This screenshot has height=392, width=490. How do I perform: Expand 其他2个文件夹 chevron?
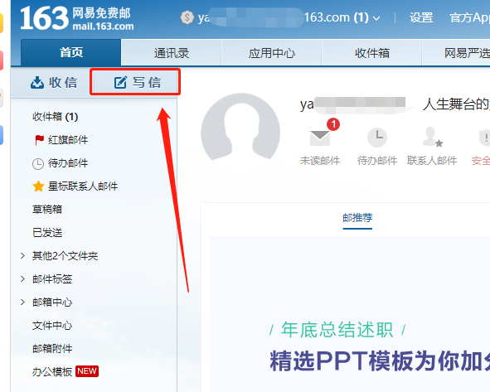22,256
